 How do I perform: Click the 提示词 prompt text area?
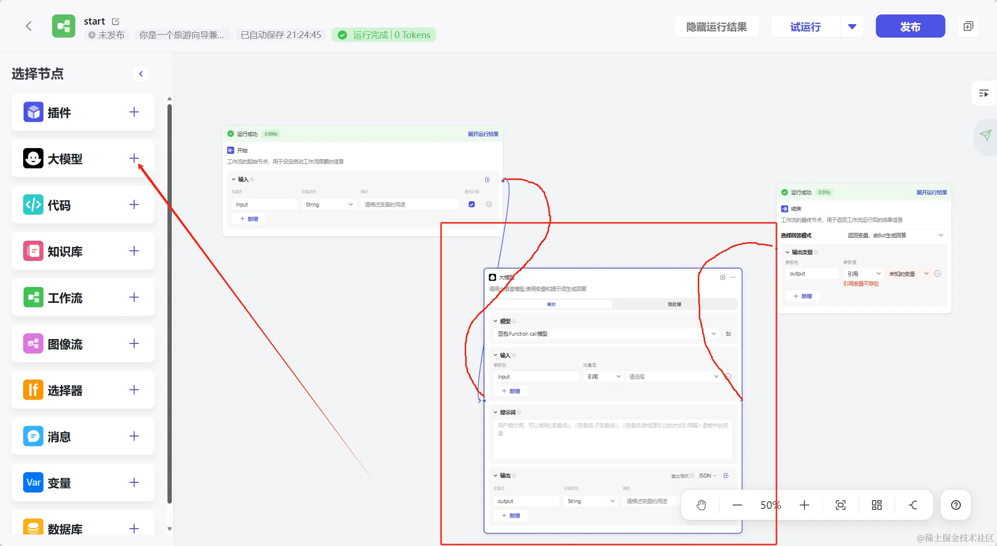coord(613,439)
